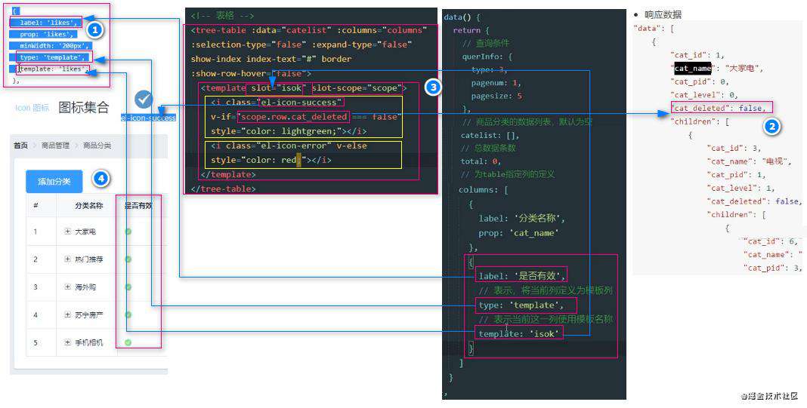
Task: Click the 图标集合 heading
Action: [x=84, y=107]
